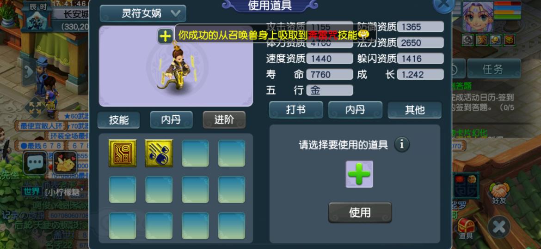Click the 任务 button
Image resolution: width=541 pixels, height=249 pixels.
point(493,69)
